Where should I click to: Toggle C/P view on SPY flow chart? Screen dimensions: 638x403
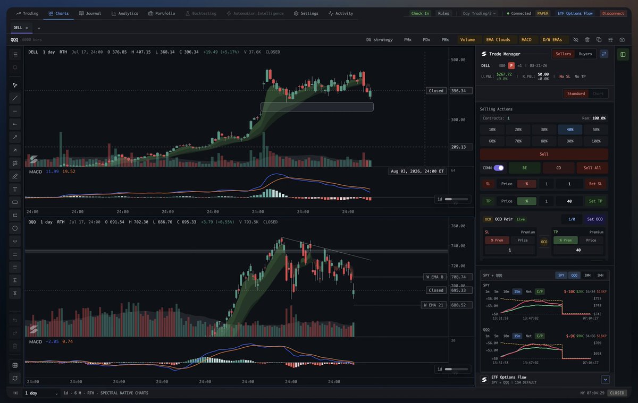click(x=540, y=291)
